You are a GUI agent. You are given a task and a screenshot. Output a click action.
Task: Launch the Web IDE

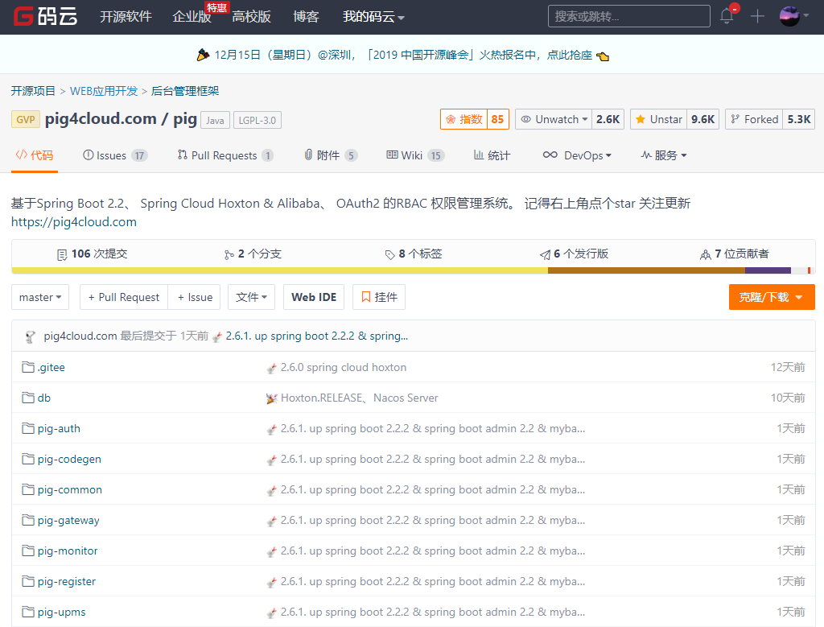point(314,297)
